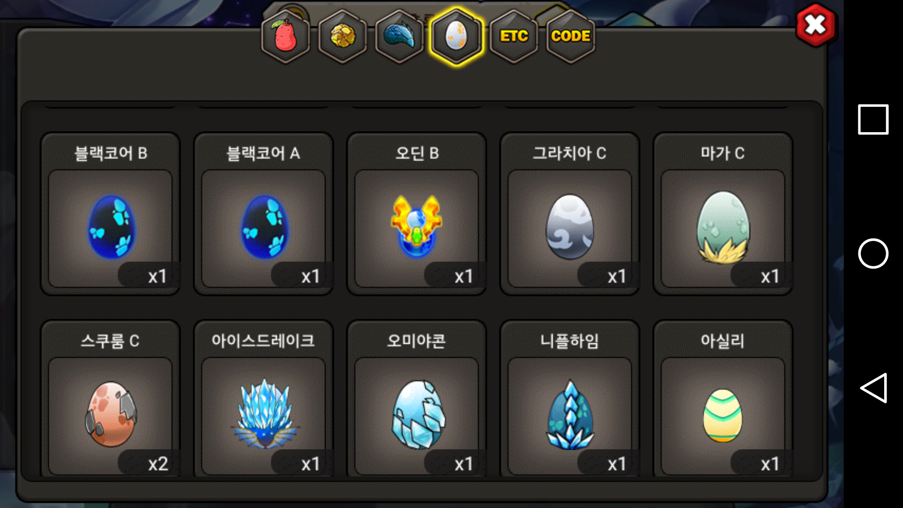903x508 pixels.
Task: Tap Android recent apps square button
Action: pyautogui.click(x=873, y=119)
